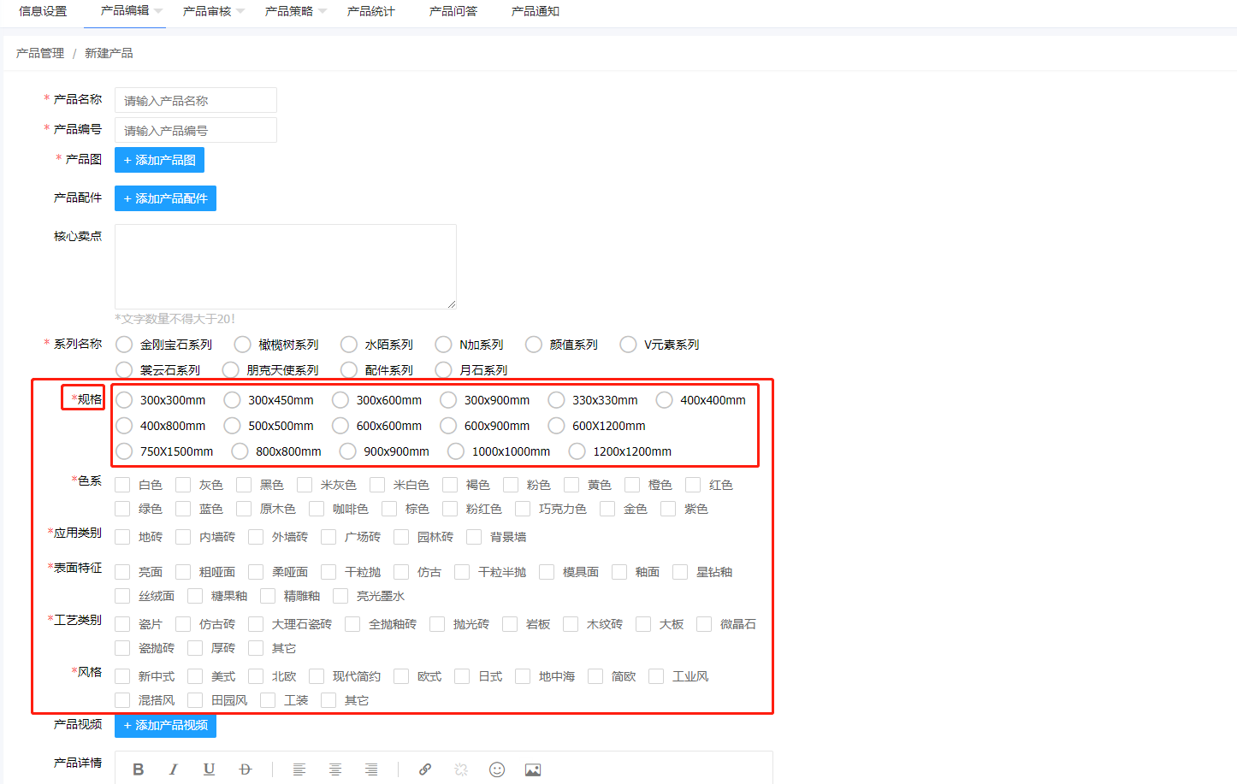
Task: Go to the 产品统计 menu item
Action: [x=371, y=11]
